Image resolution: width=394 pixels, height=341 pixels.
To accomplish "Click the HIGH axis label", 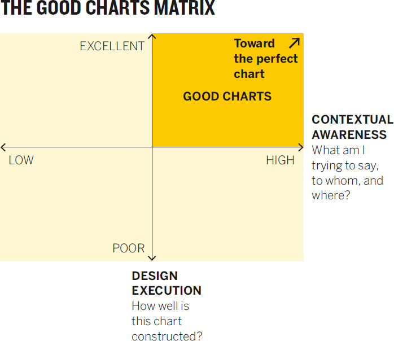I will coord(280,160).
